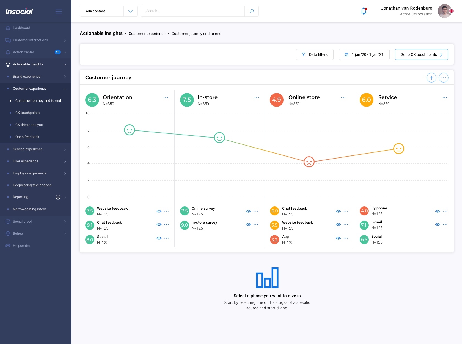
Task: Open the Orientation phase options menu
Action: click(166, 97)
